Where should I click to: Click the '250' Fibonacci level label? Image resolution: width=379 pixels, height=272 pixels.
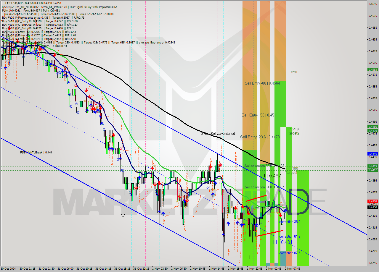point(294,72)
